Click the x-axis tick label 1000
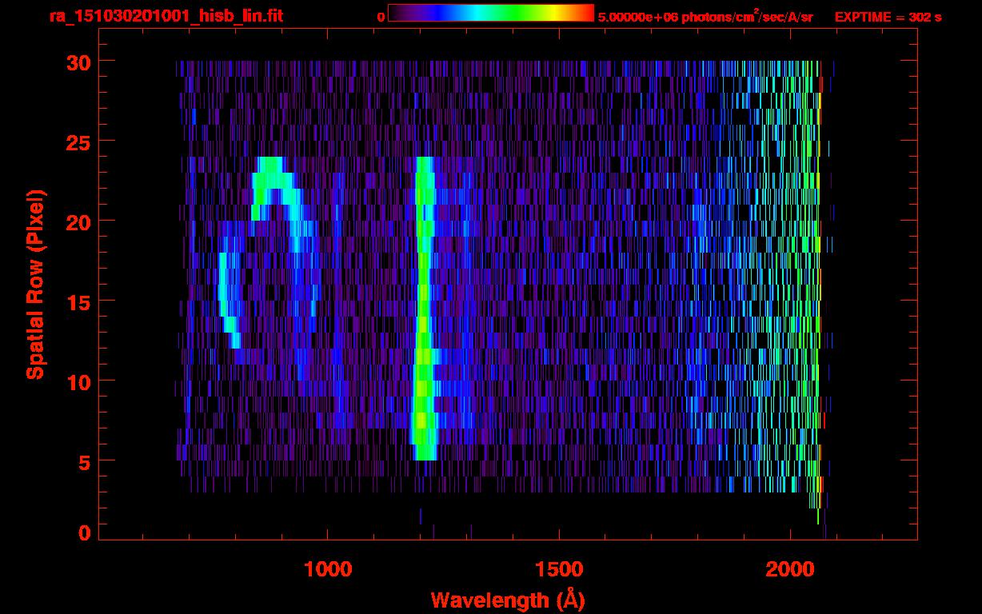 coord(328,568)
